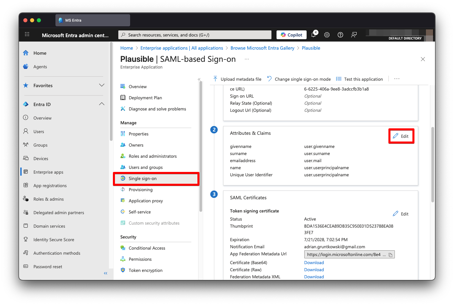Image resolution: width=454 pixels, height=305 pixels.
Task: Open the feedback icon in header
Action: pos(354,35)
